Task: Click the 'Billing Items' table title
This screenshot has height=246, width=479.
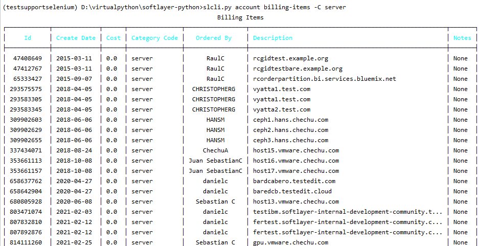Action: [240, 17]
